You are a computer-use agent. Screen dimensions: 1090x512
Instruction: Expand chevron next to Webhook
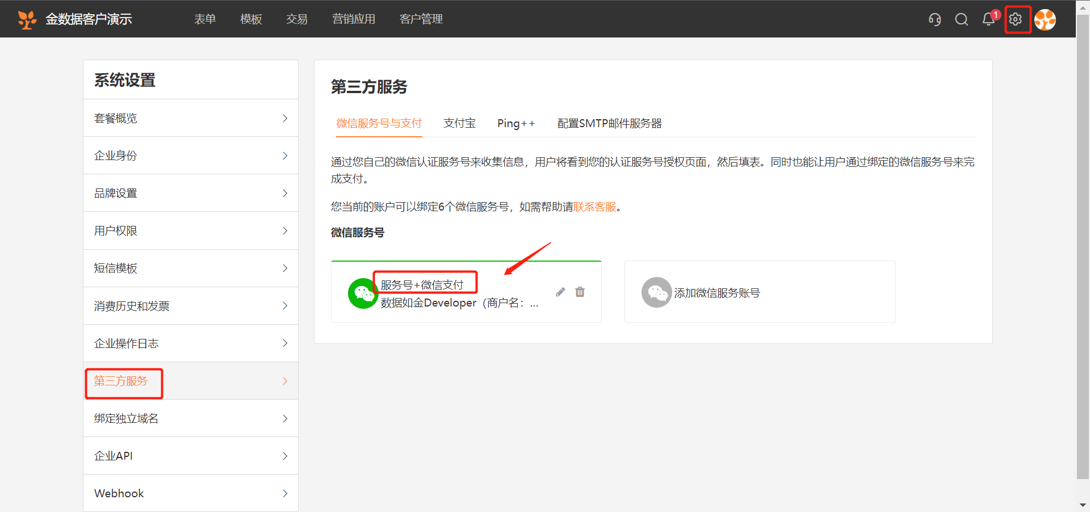tap(285, 493)
